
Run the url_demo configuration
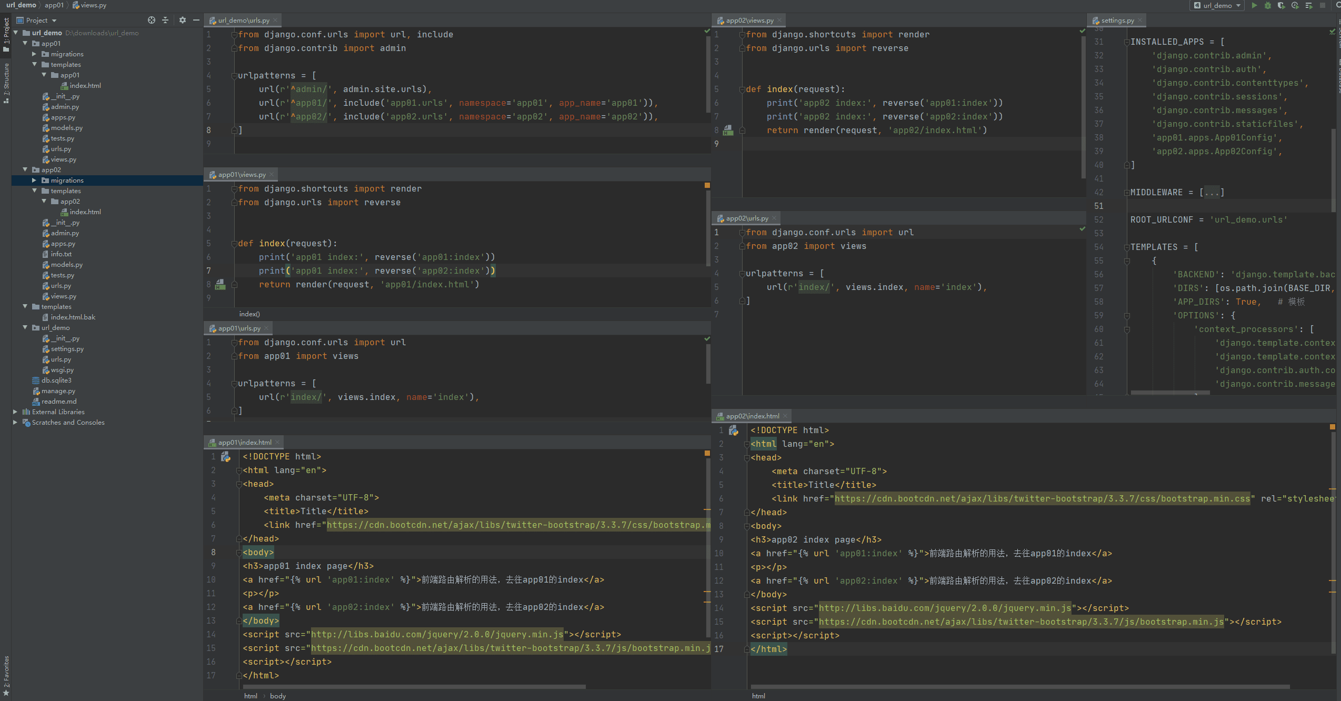[x=1255, y=5]
